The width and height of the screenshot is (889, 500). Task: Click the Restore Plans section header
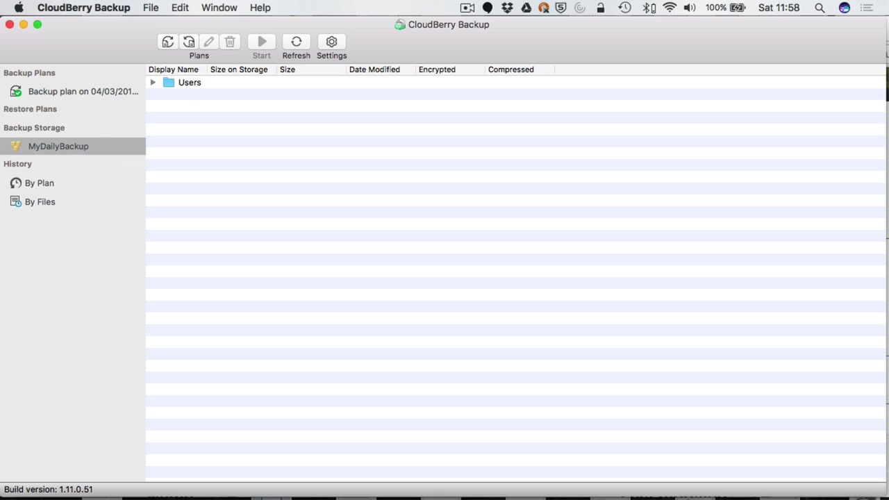point(30,109)
